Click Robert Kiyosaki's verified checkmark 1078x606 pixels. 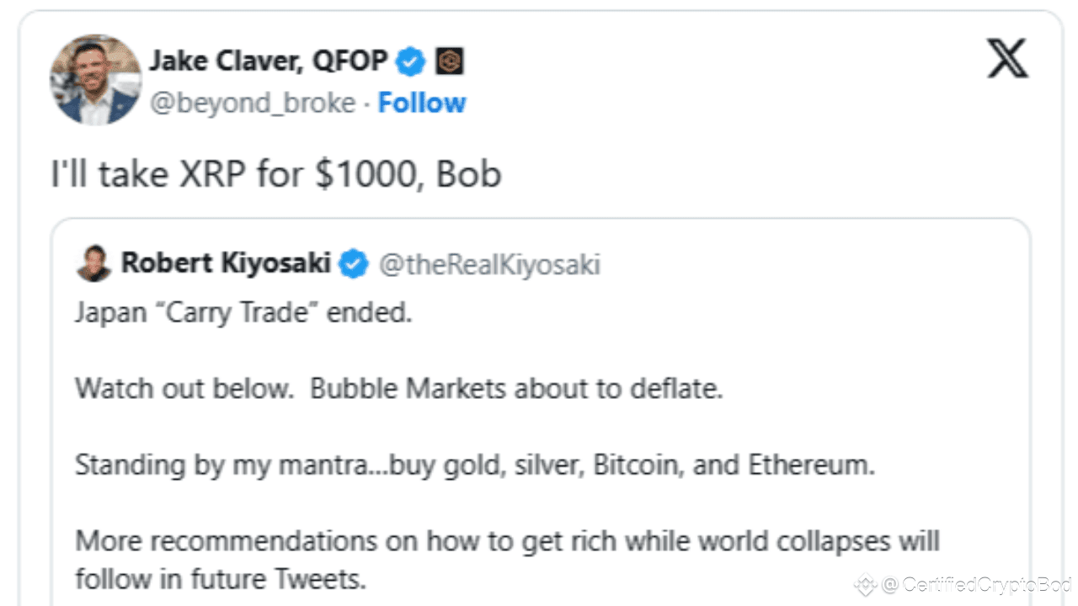(x=355, y=263)
